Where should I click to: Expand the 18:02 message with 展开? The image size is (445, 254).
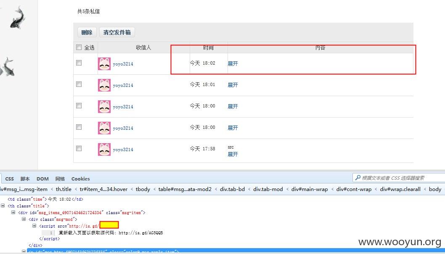(233, 64)
